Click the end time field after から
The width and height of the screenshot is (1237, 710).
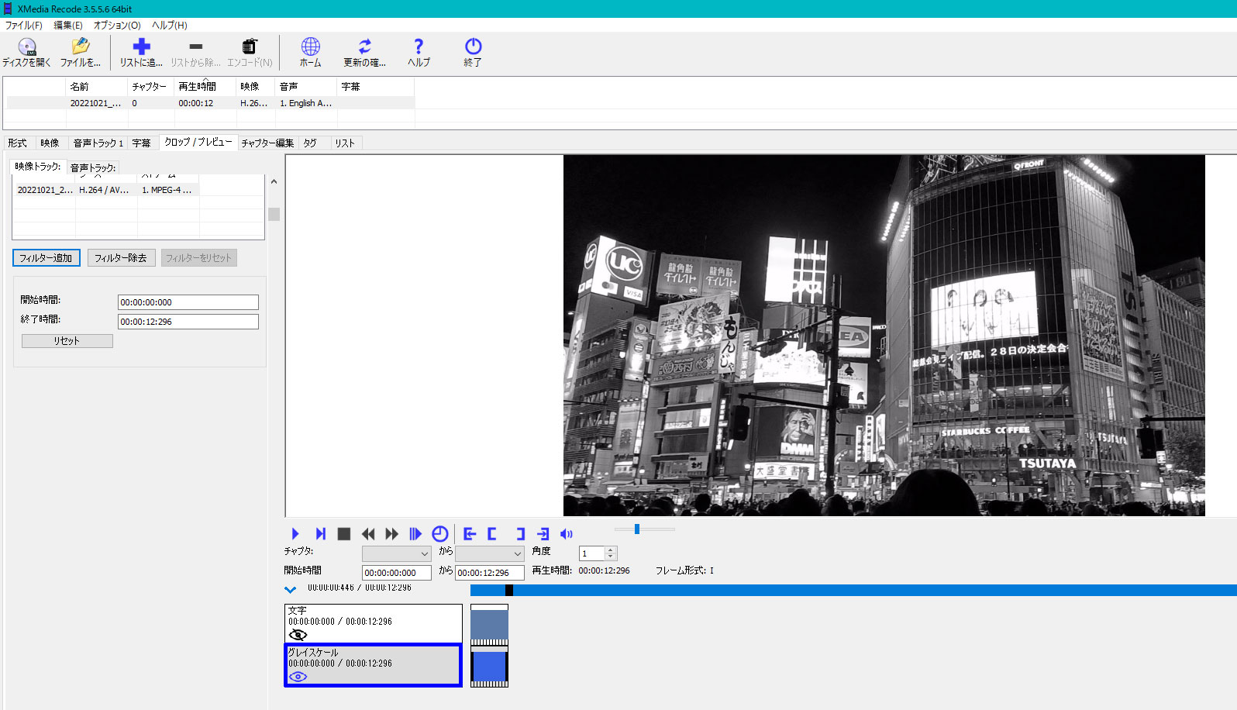click(490, 573)
